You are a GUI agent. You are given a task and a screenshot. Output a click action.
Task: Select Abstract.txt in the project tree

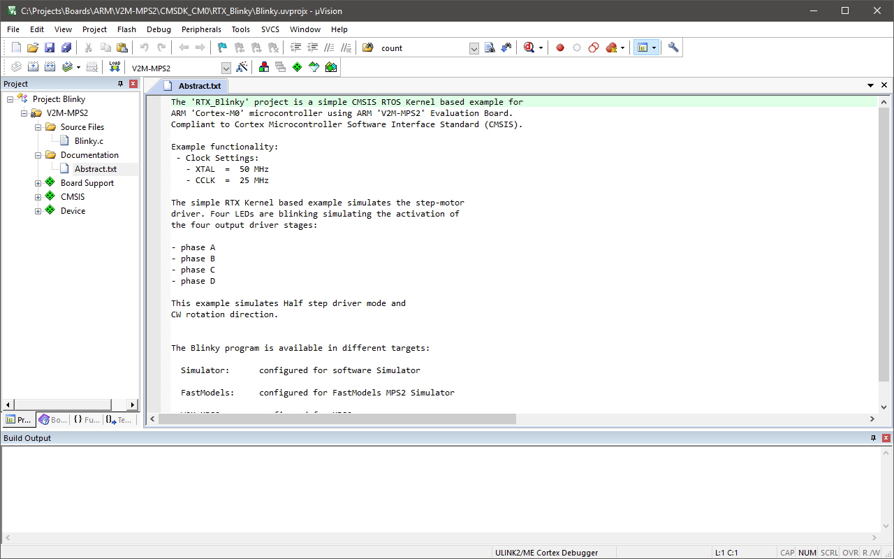[96, 169]
